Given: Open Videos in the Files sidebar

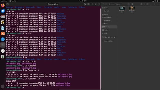Looking at the screenshot, I should pyautogui.click(x=109, y=30).
